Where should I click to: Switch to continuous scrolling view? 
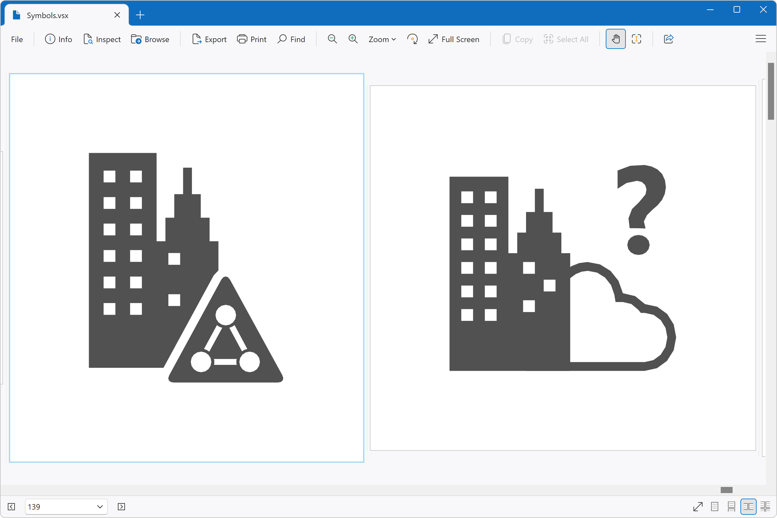[731, 506]
